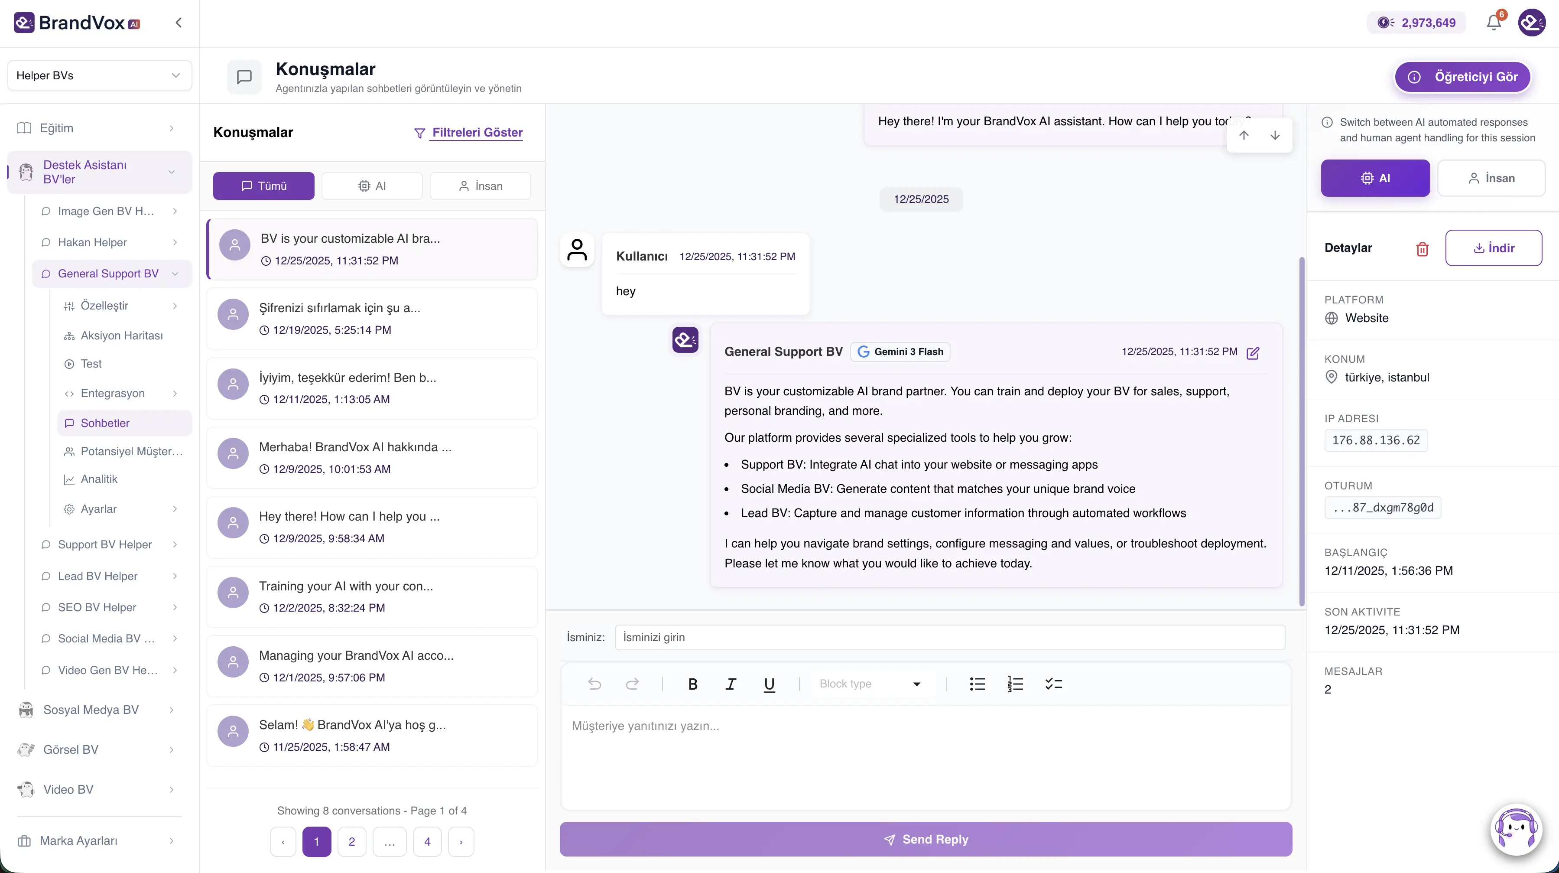Toggle underline formatting
The width and height of the screenshot is (1559, 873).
tap(769, 684)
